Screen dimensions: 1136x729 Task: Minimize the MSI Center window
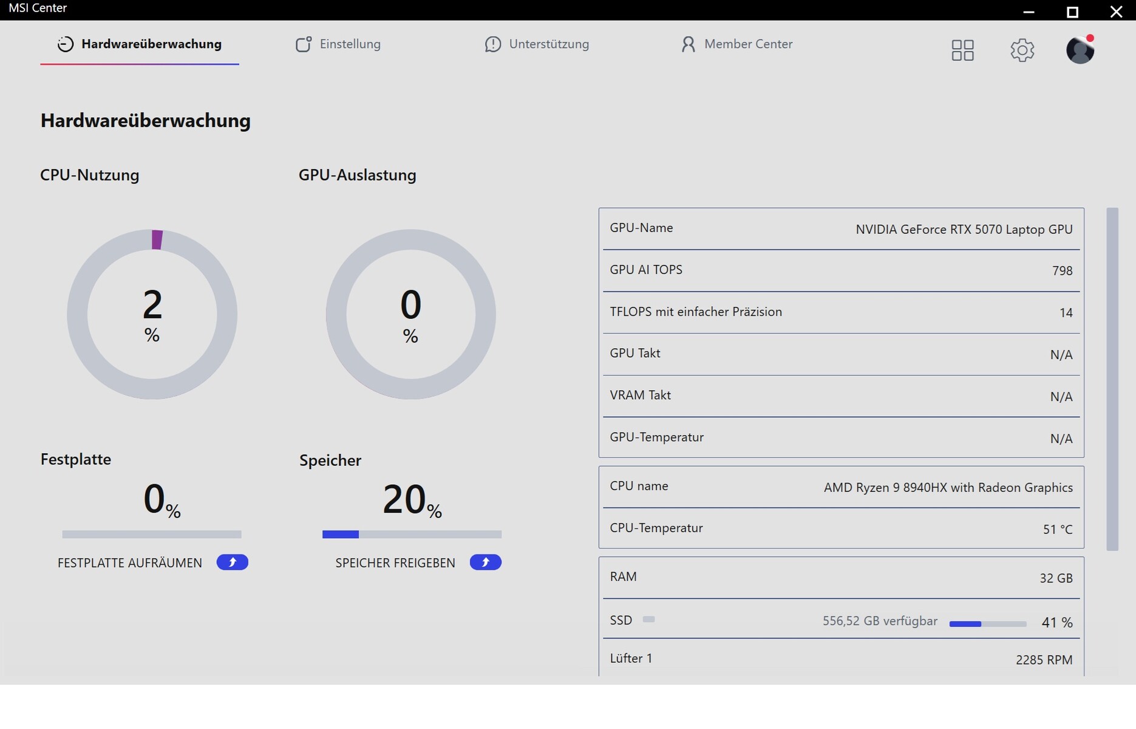[1029, 12]
